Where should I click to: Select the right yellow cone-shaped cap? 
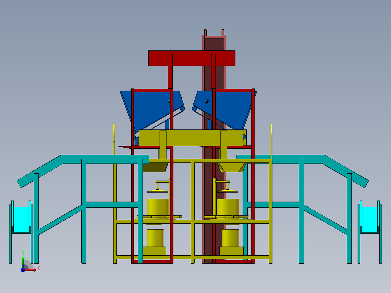click(x=228, y=191)
